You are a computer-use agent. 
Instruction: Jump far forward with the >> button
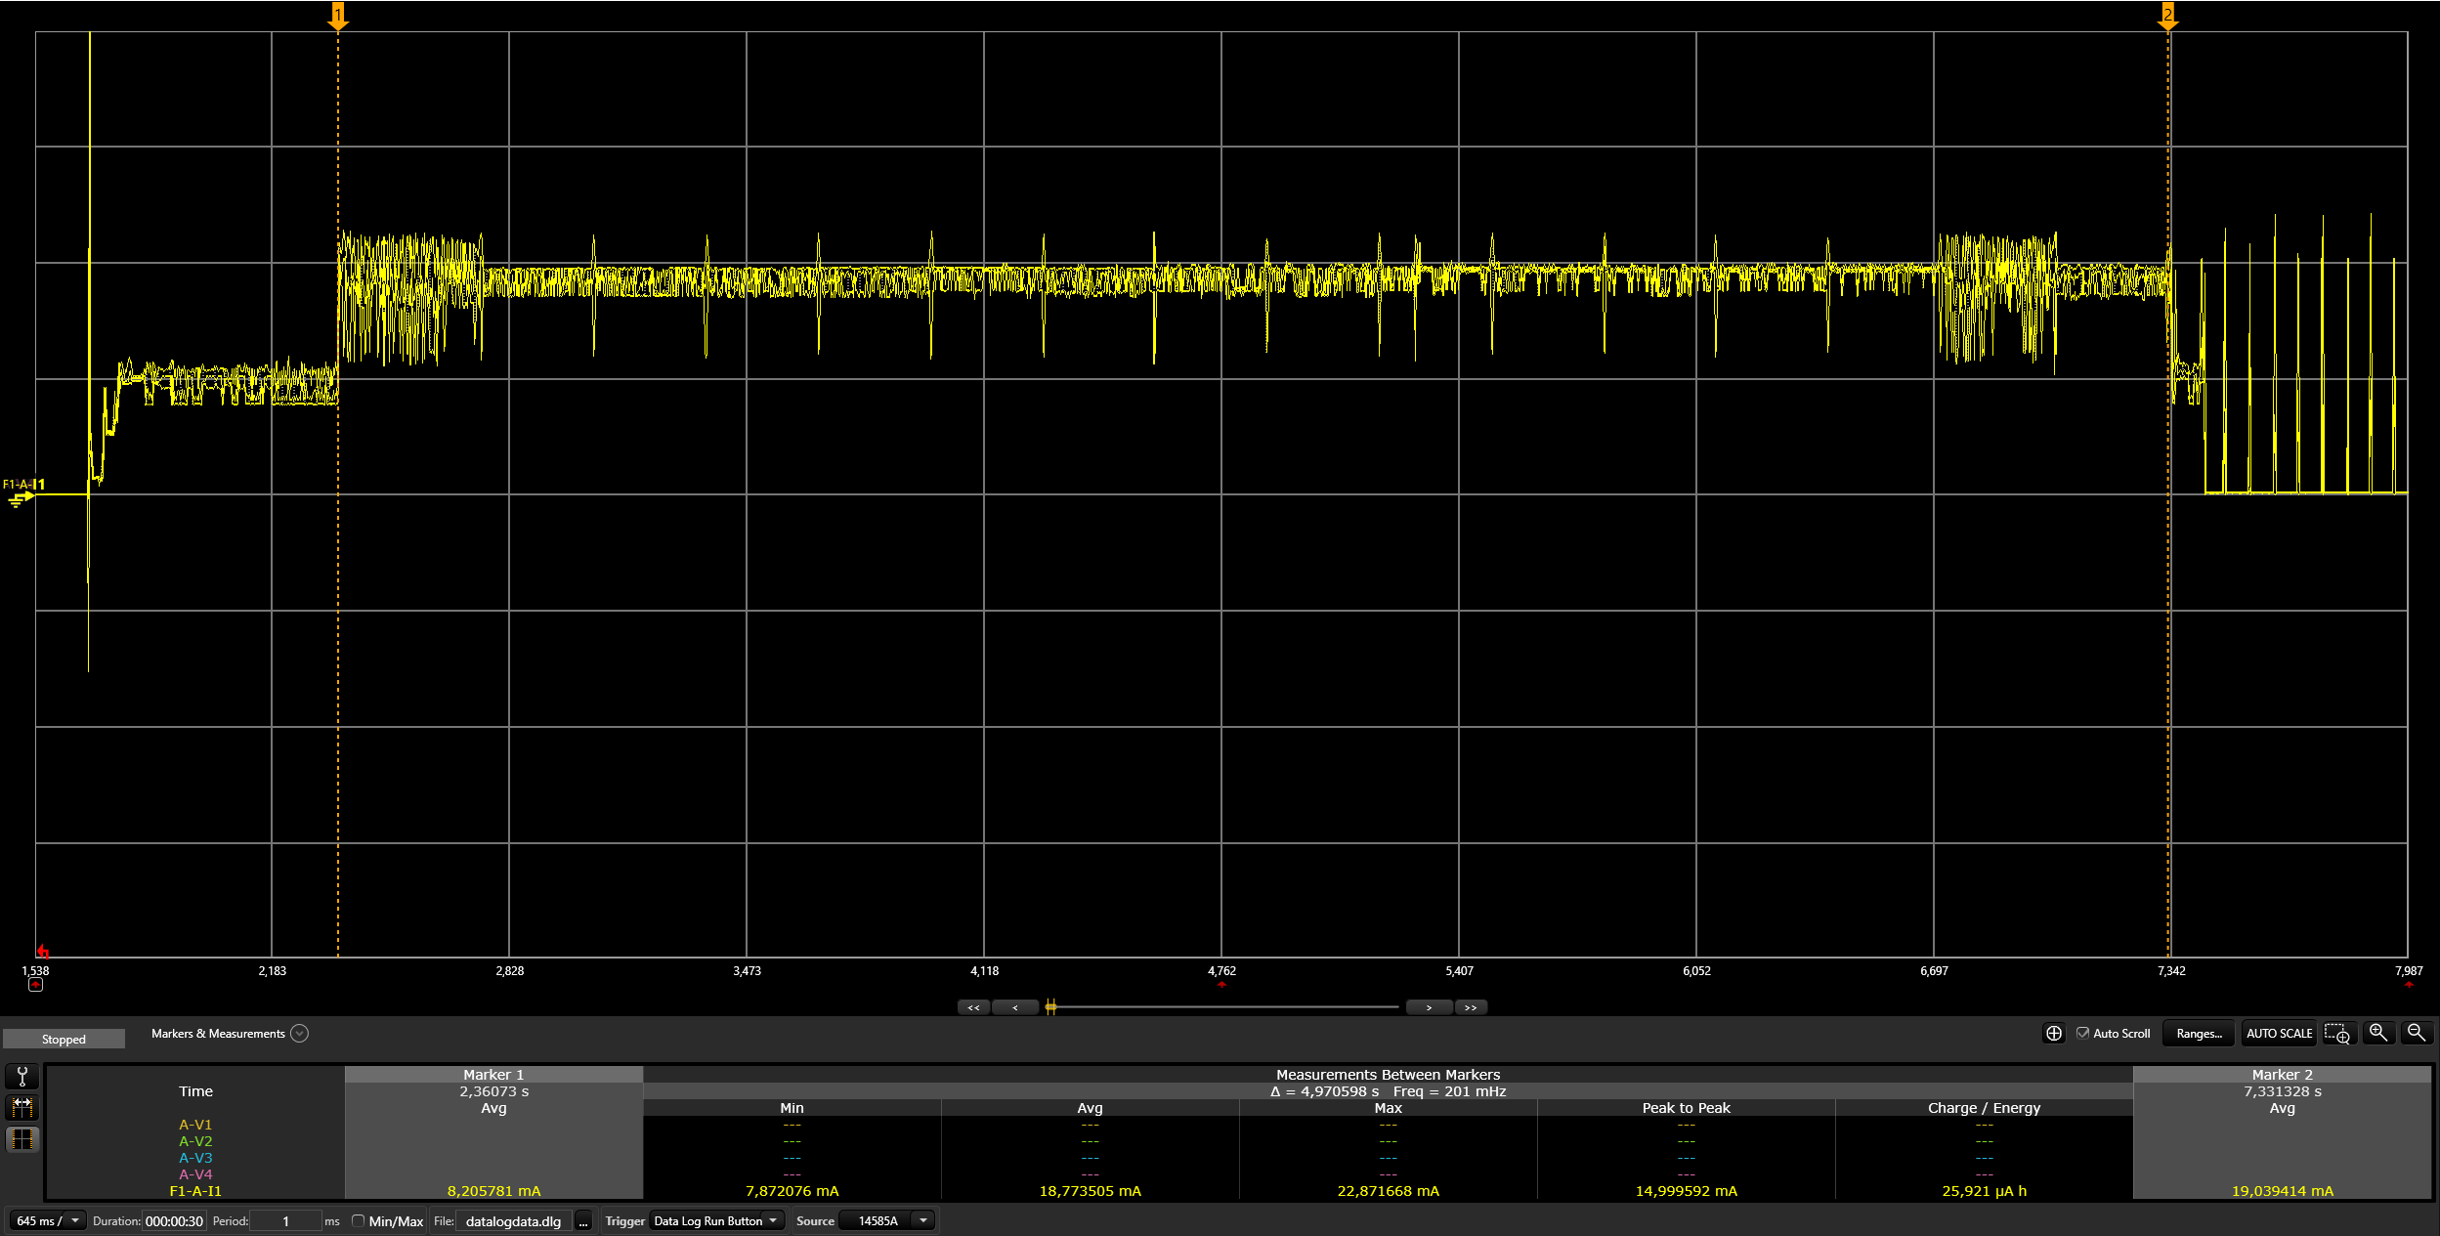pos(1471,1007)
